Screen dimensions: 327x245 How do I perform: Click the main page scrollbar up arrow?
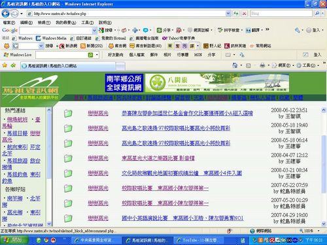tap(324, 110)
